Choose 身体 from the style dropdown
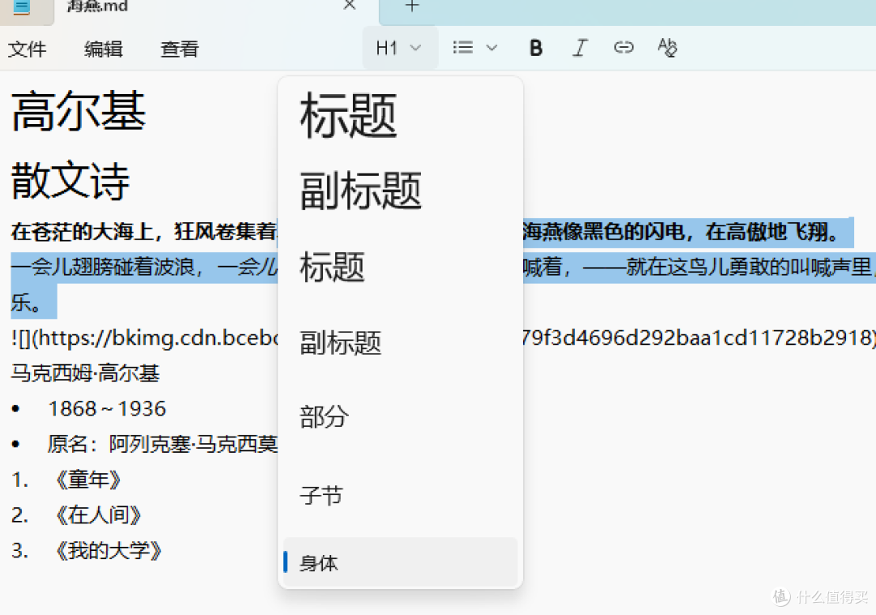This screenshot has height=615, width=876. tap(319, 562)
